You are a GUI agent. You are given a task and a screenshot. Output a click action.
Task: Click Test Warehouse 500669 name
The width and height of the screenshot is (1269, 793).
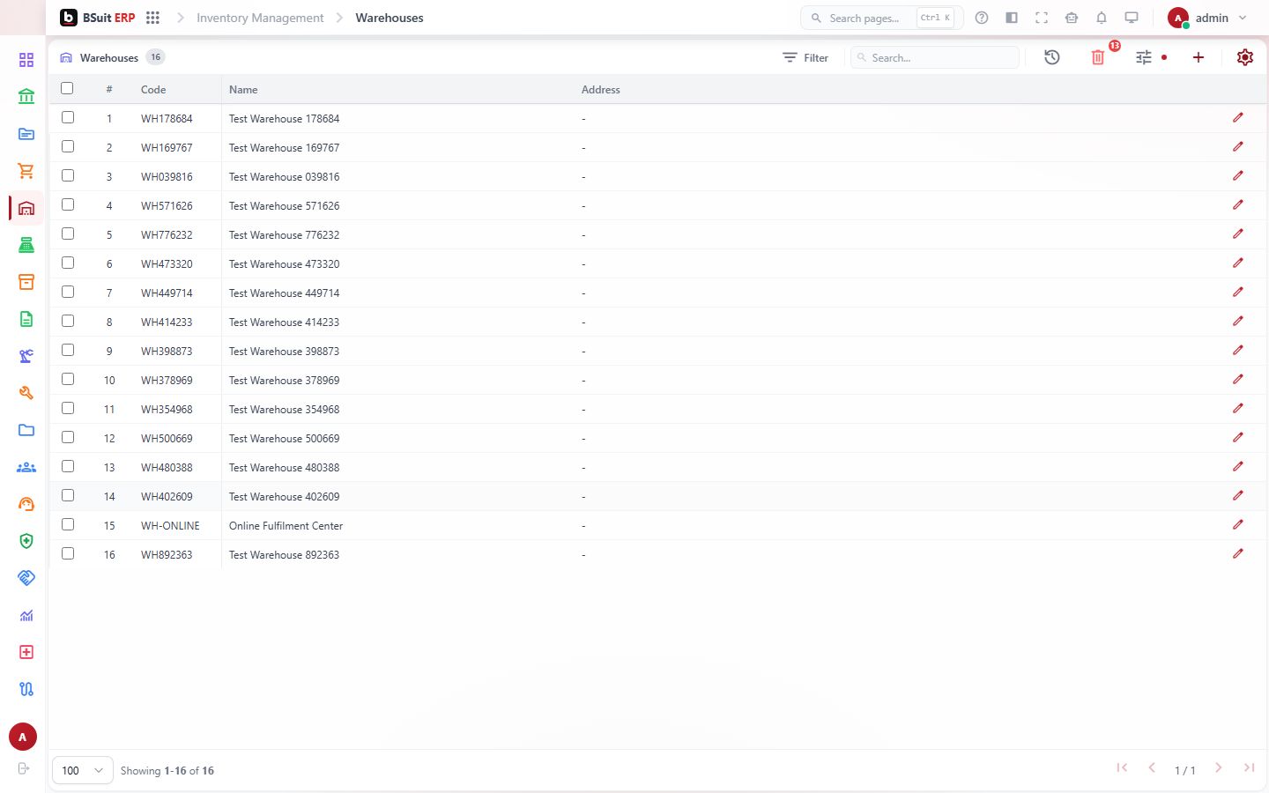[x=284, y=439]
